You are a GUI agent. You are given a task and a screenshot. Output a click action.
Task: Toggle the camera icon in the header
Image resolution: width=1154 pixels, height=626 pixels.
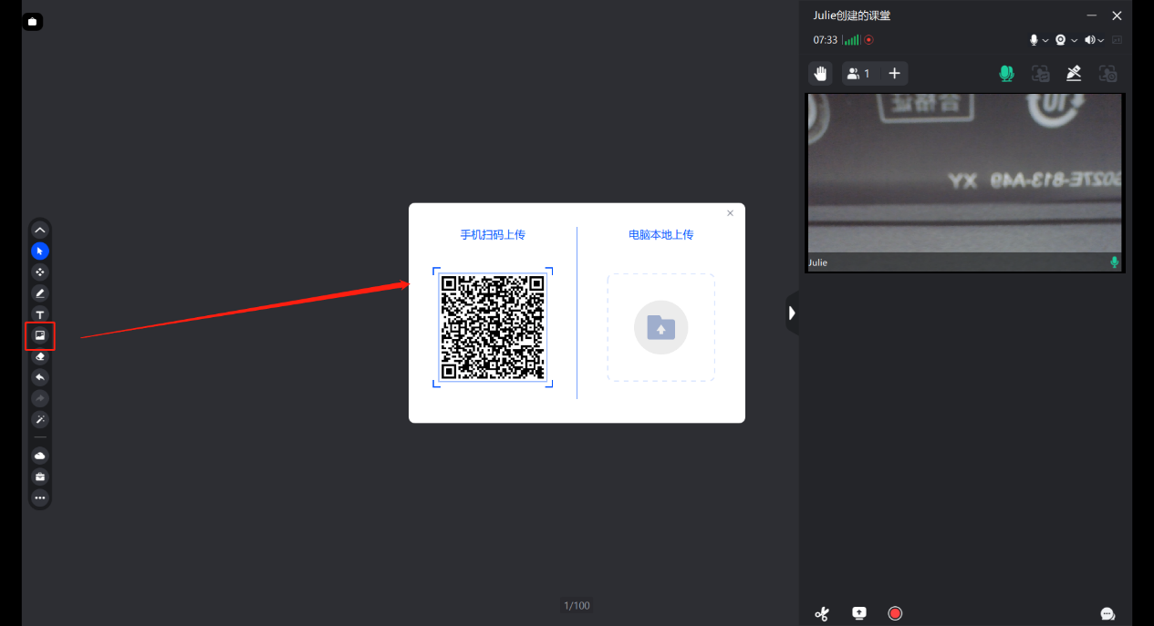[1061, 40]
